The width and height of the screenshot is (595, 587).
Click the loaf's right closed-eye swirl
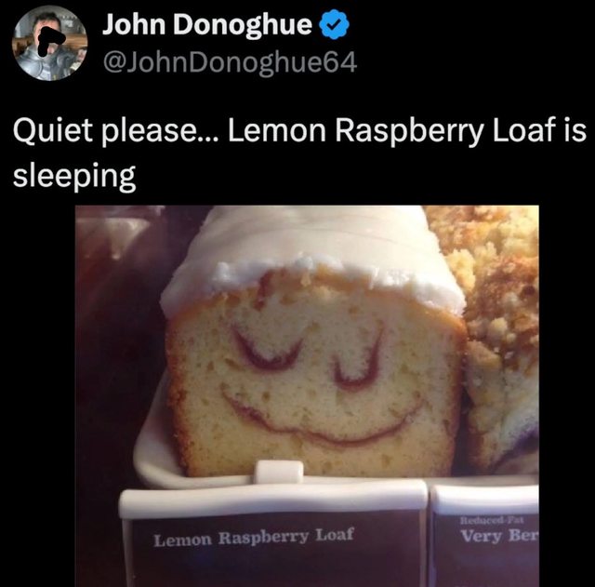pyautogui.click(x=357, y=360)
